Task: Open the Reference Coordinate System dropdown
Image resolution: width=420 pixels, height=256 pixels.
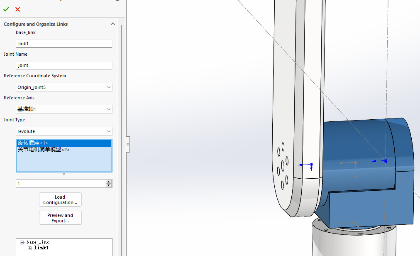Action: pos(64,87)
